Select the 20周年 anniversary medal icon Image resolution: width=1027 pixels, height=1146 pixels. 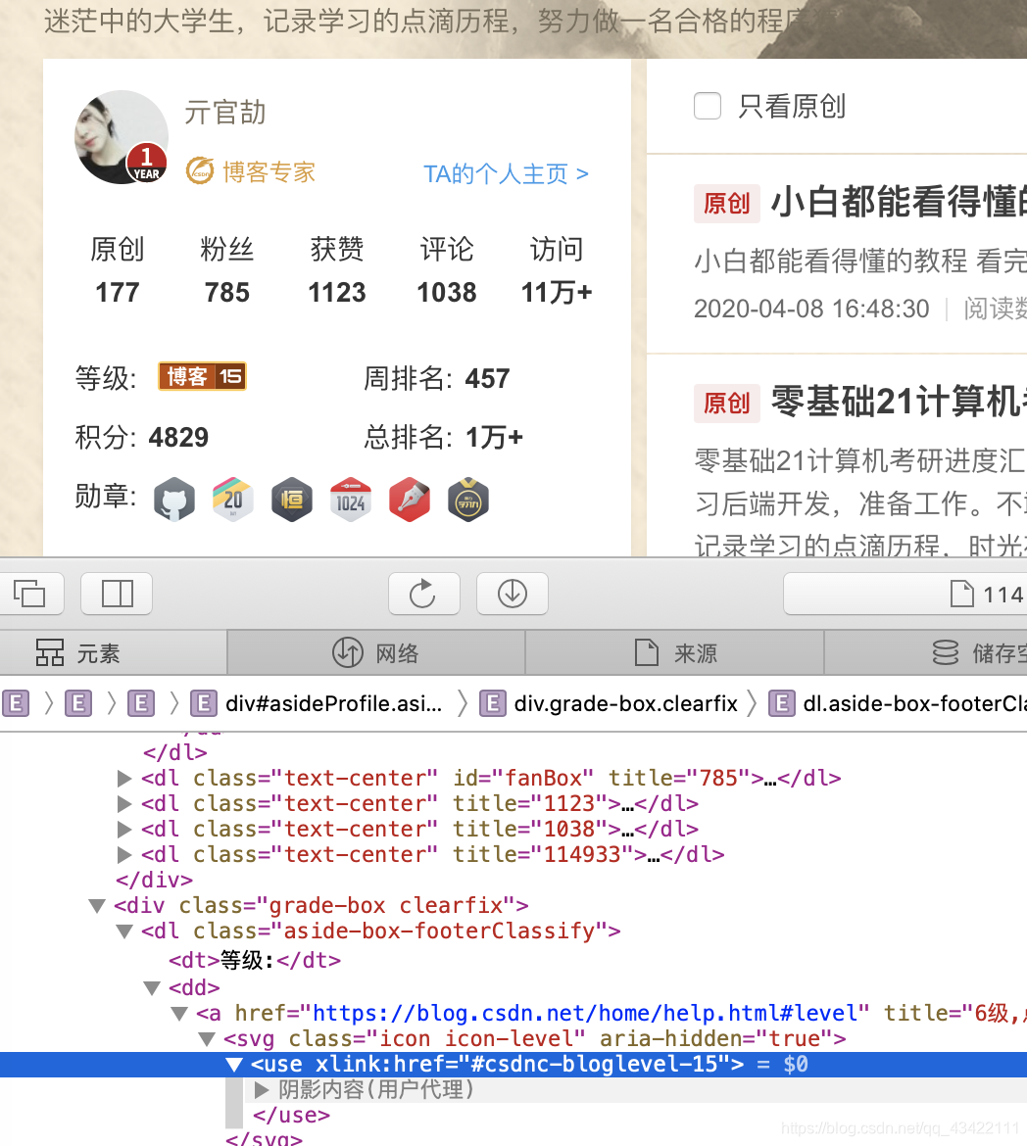(233, 500)
